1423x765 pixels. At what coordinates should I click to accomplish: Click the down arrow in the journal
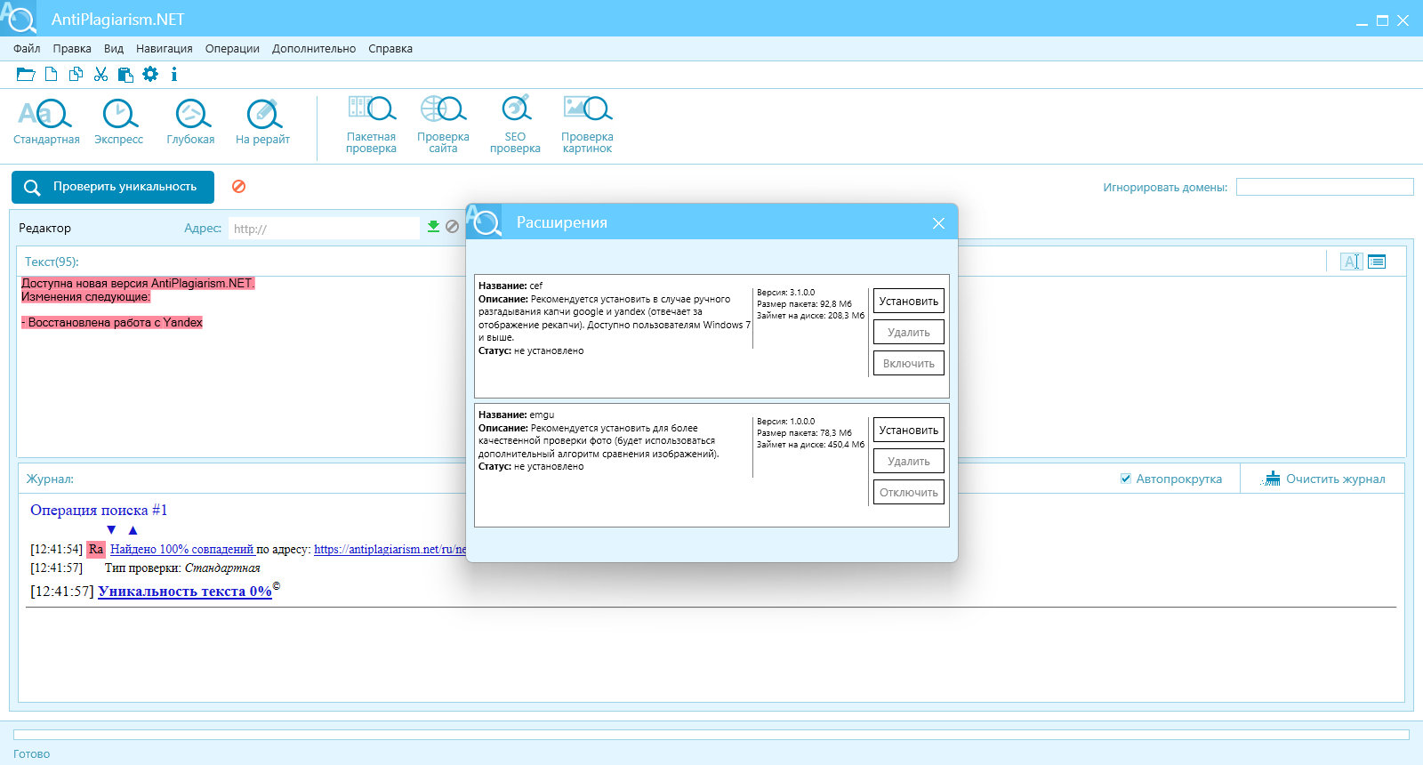[111, 530]
